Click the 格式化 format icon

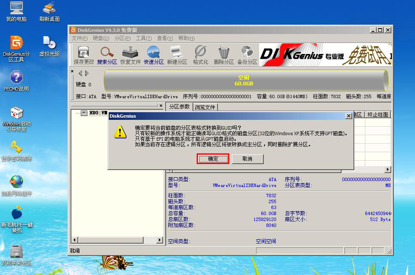coord(200,55)
